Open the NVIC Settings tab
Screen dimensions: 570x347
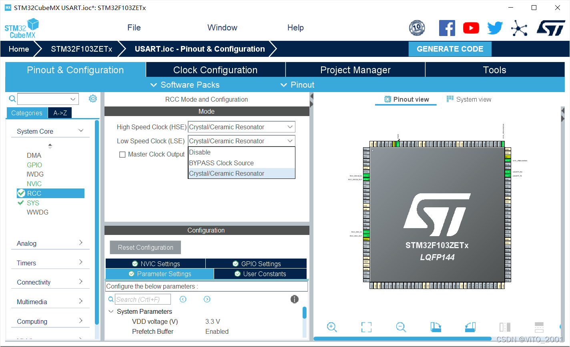coord(156,264)
